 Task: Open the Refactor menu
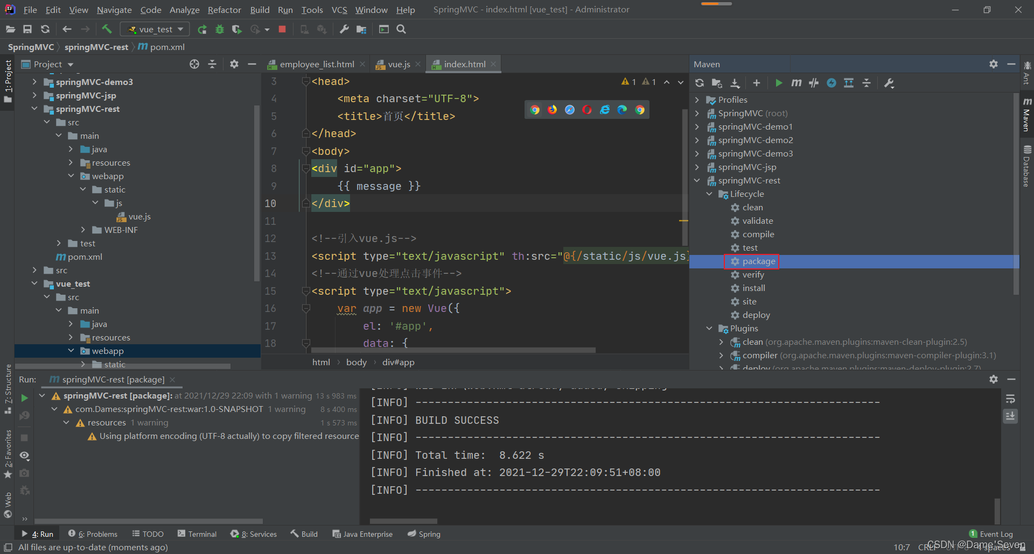[225, 10]
